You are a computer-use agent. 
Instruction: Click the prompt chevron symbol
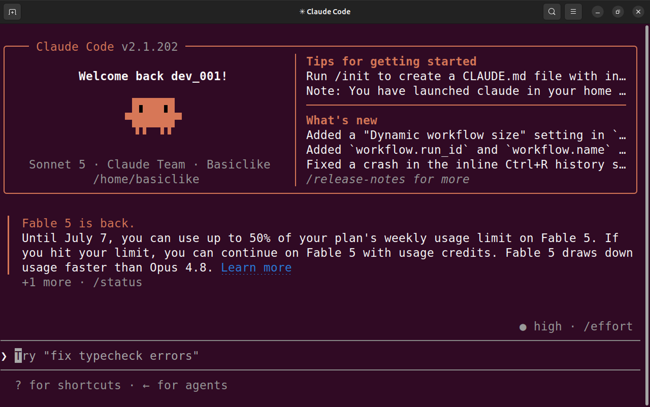[x=4, y=356]
